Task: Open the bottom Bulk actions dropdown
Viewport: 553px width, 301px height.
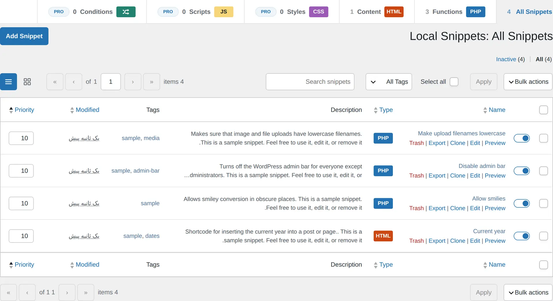Action: click(x=528, y=292)
